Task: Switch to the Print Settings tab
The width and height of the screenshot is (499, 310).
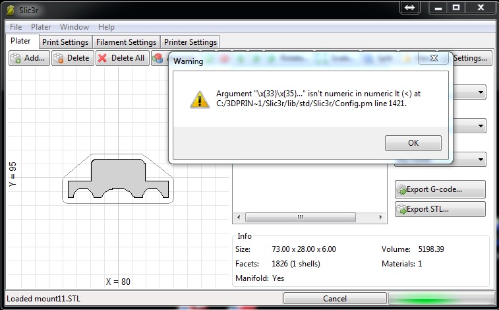Action: [65, 42]
